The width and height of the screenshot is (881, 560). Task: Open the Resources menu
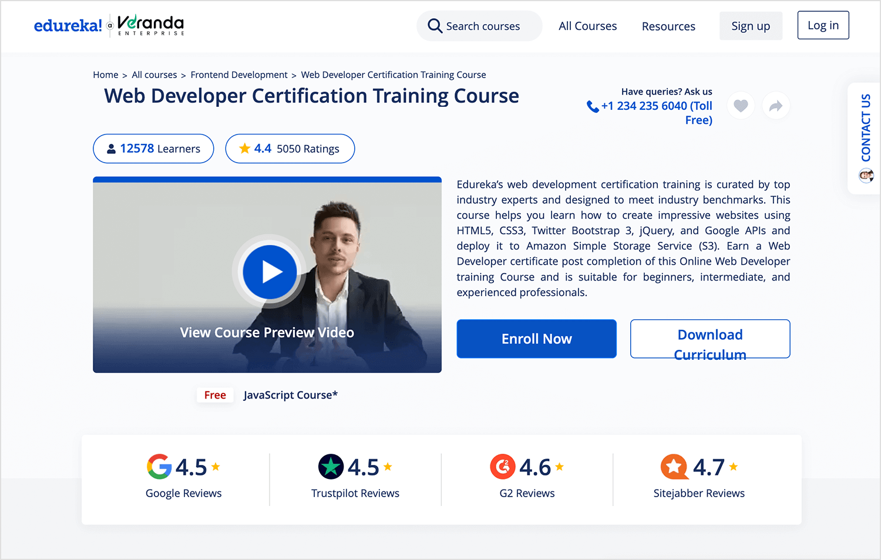coord(668,26)
